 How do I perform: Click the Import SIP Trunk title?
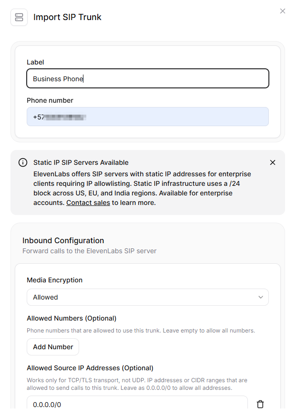67,17
